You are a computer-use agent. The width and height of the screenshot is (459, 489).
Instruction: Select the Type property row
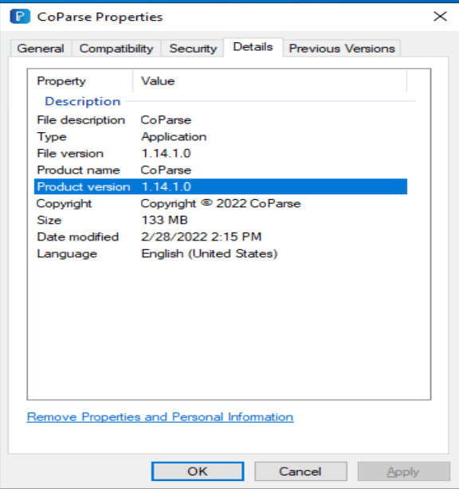pyautogui.click(x=221, y=137)
